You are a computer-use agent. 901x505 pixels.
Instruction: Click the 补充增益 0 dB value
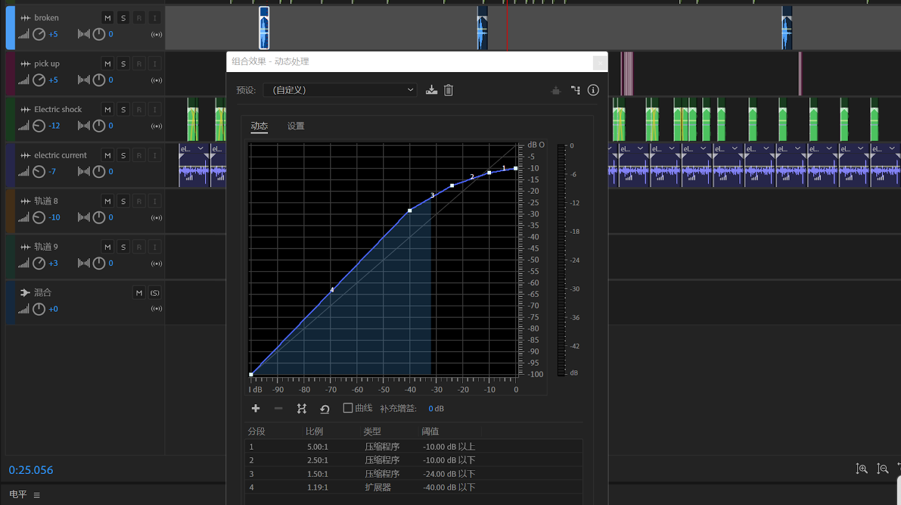coord(436,409)
